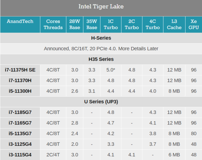This screenshot has height=160, width=202.
Task: Select the 4C Turbo column header
Action: pyautogui.click(x=153, y=24)
